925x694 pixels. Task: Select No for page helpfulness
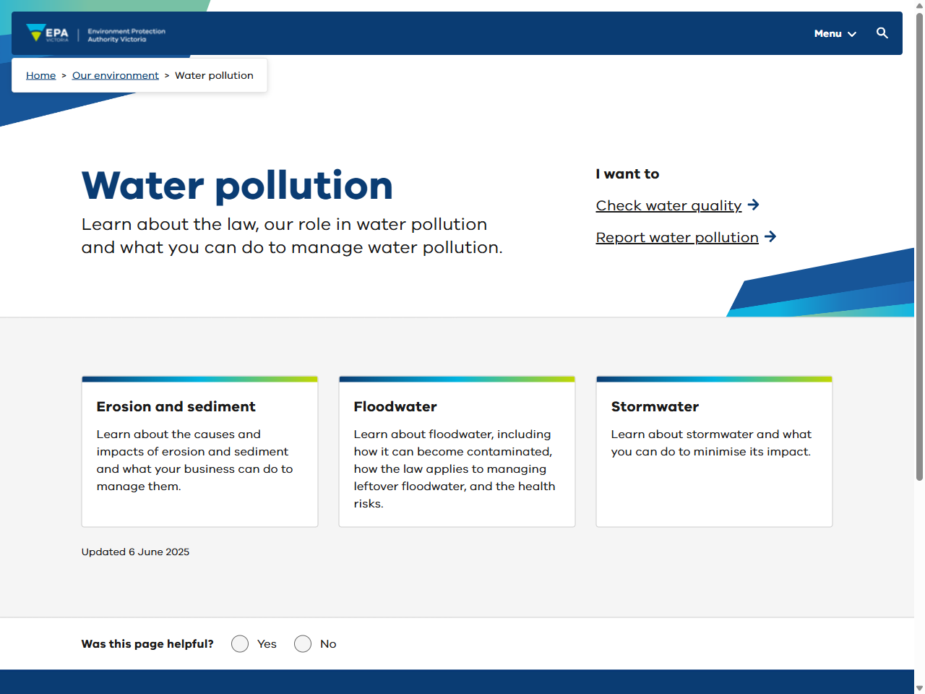click(303, 643)
